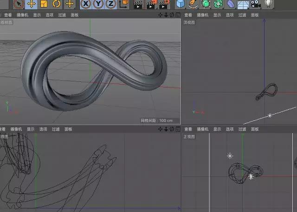Select the infinity wireframe in top view

tap(266, 92)
